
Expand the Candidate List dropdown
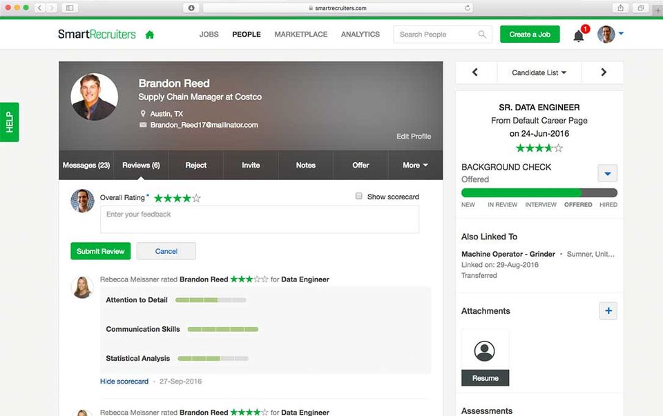(x=539, y=72)
